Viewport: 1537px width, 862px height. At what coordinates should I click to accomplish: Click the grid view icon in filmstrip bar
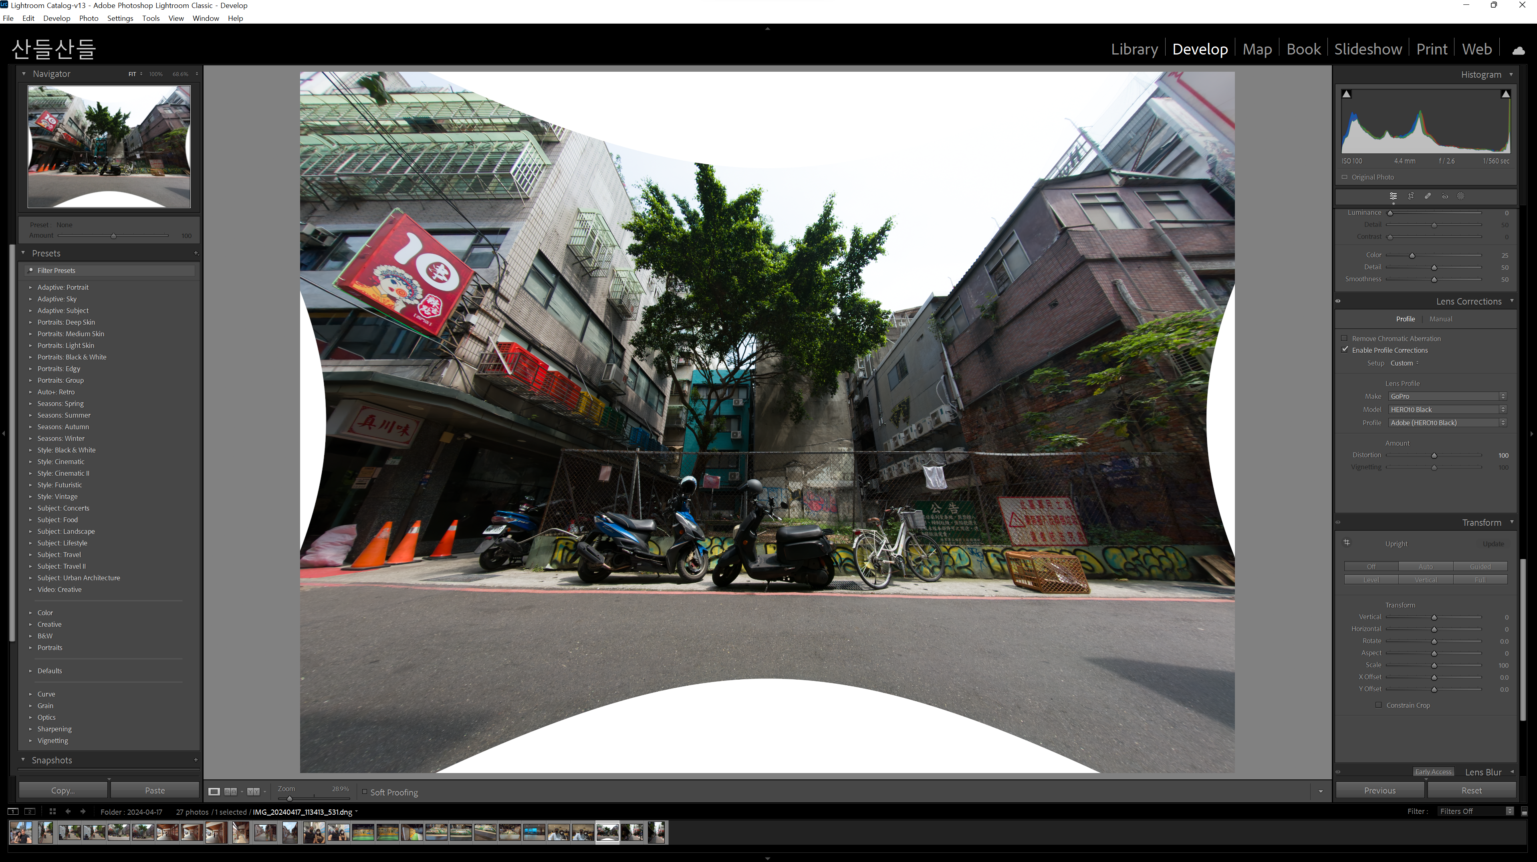click(x=52, y=811)
